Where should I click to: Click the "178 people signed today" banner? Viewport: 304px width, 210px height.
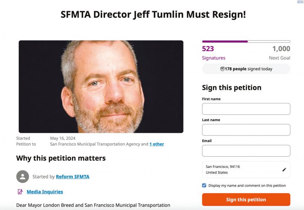[x=246, y=69]
